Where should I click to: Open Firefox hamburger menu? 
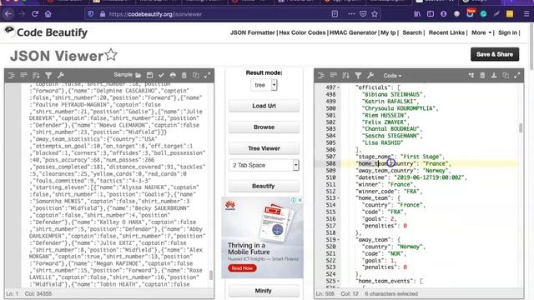coord(526,14)
